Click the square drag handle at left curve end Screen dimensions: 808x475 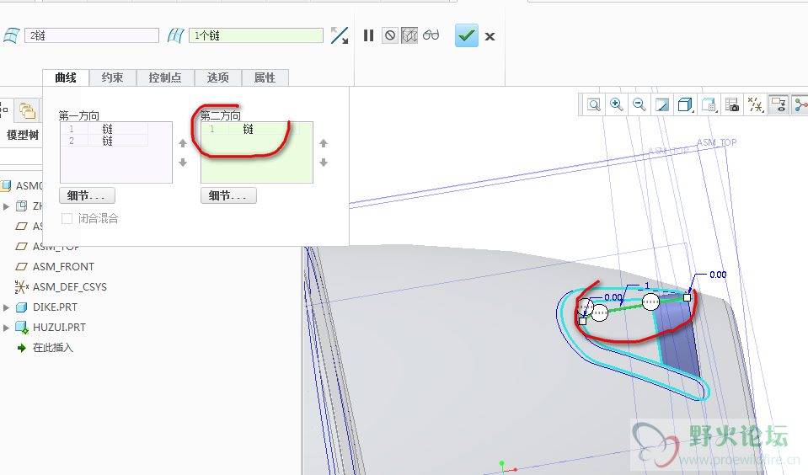point(582,321)
